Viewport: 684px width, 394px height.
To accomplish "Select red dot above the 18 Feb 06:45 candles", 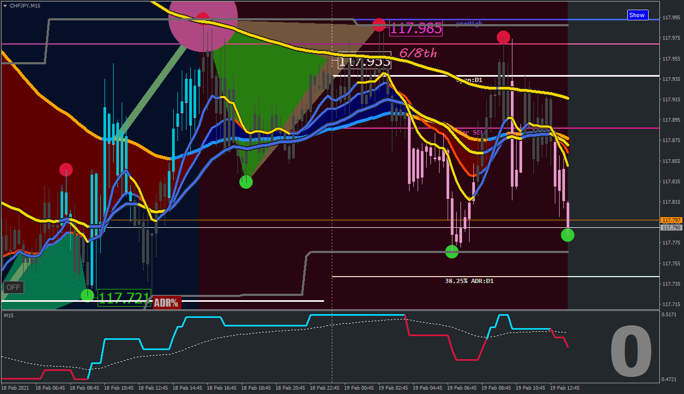I will pyautogui.click(x=65, y=170).
